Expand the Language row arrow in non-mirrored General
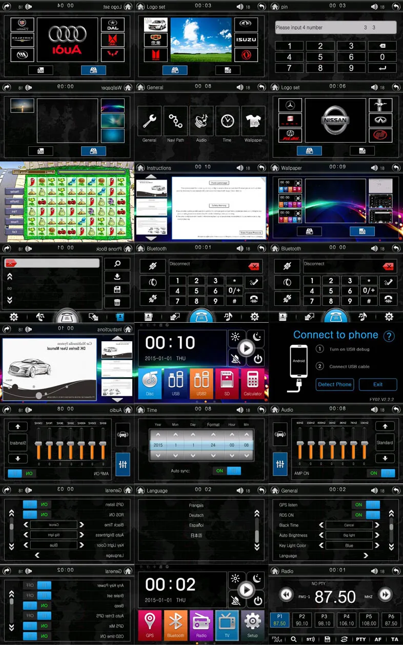Viewport: 403px width, 645px height. pos(366,556)
